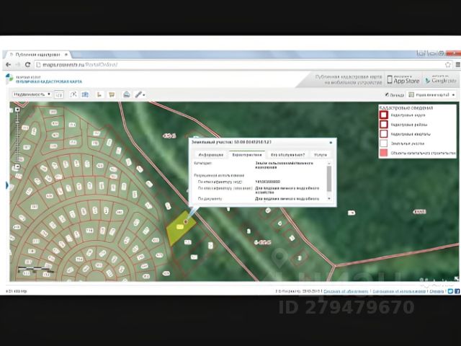The image size is (461, 346).
Task: Click the pink capital construction objects swatch
Action: click(x=384, y=153)
